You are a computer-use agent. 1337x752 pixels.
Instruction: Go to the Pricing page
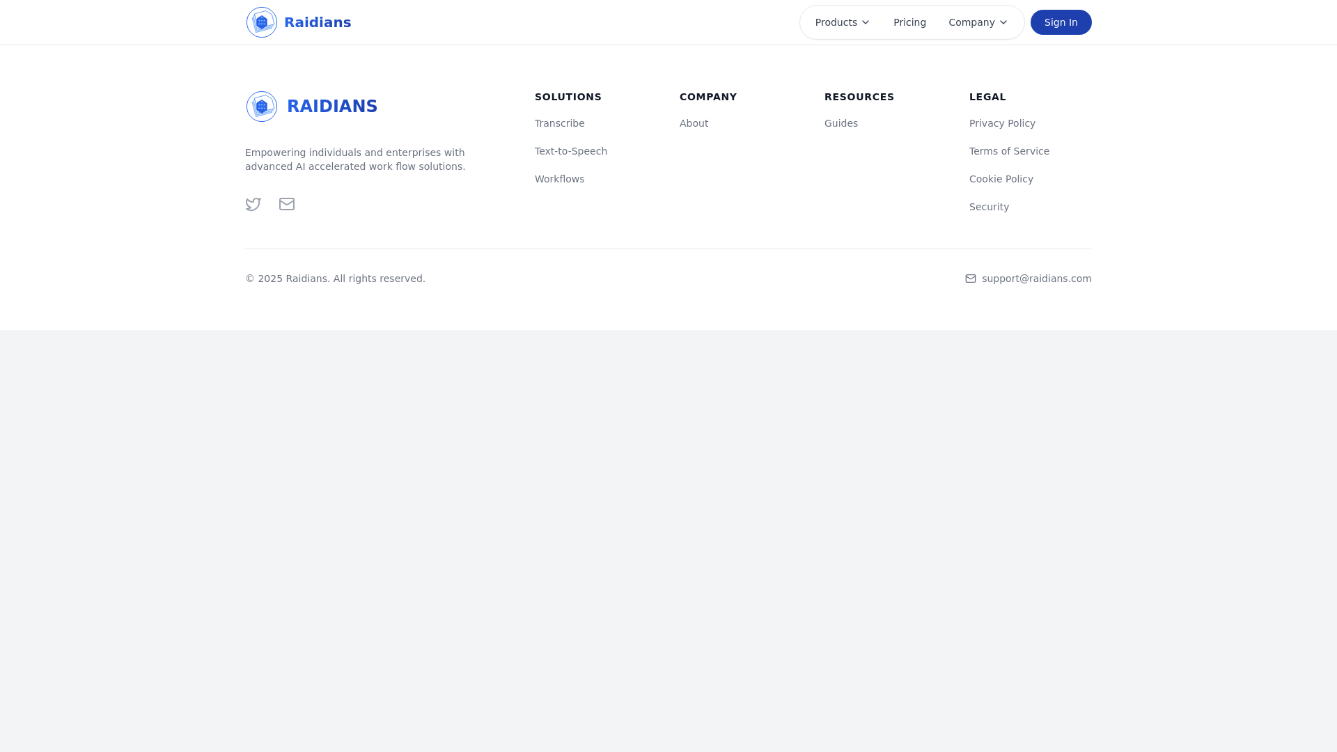pyautogui.click(x=909, y=22)
